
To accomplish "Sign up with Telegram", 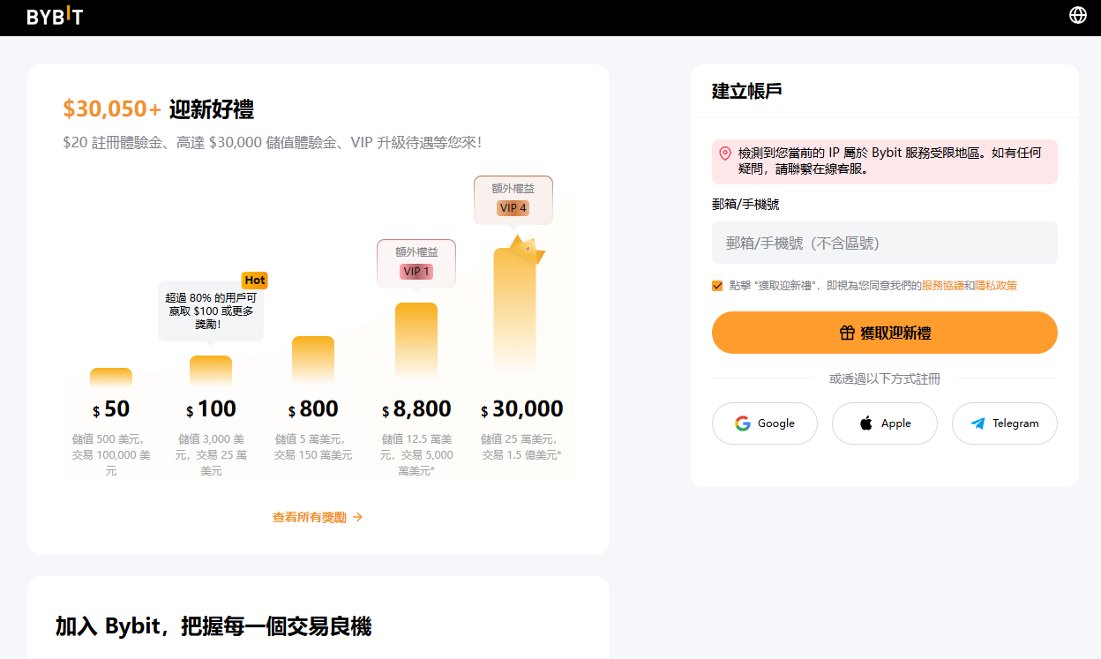I will (1005, 423).
